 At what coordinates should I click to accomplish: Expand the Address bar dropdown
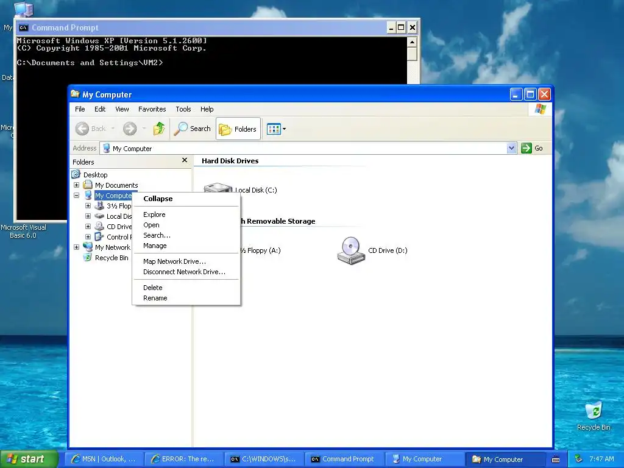(x=511, y=149)
